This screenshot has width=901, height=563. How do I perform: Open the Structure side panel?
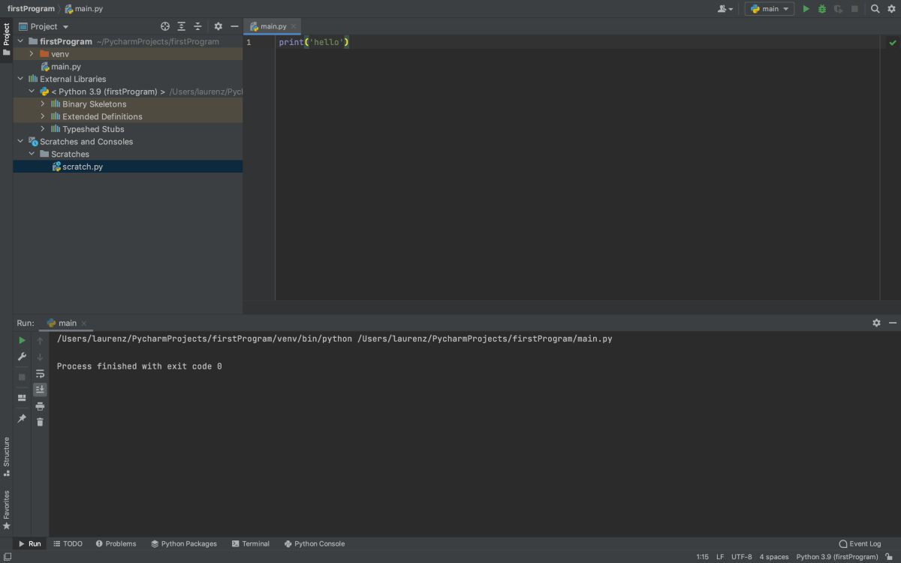(x=6, y=456)
